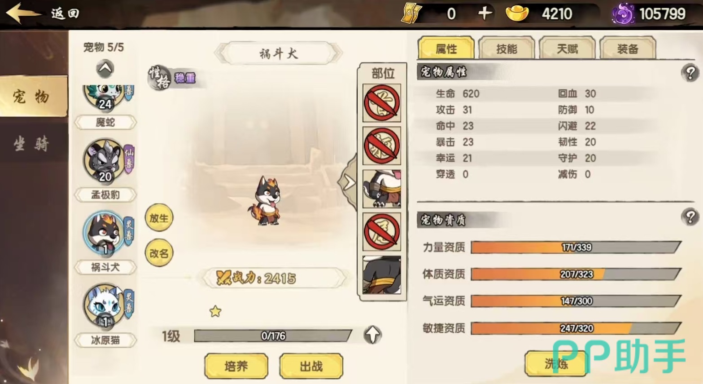Open the help question mark beside 宠物属性
The width and height of the screenshot is (703, 384).
pyautogui.click(x=690, y=72)
